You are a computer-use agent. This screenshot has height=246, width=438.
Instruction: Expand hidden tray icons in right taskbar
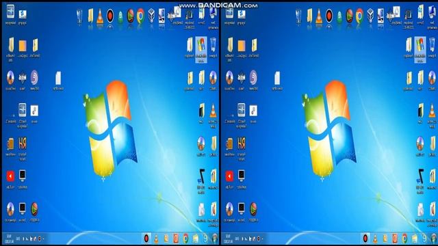pyautogui.click(x=262, y=239)
